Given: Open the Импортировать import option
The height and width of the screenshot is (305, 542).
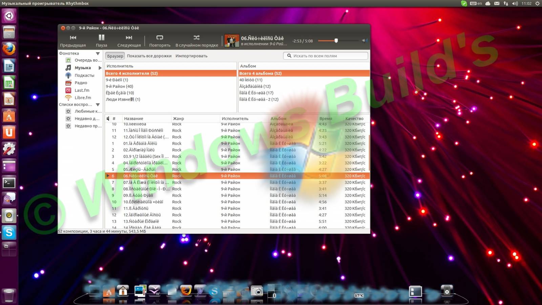Looking at the screenshot, I should point(191,56).
